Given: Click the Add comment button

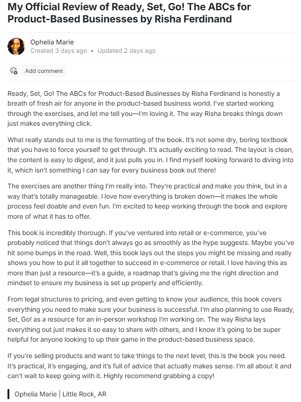Looking at the screenshot, I should [x=44, y=71].
